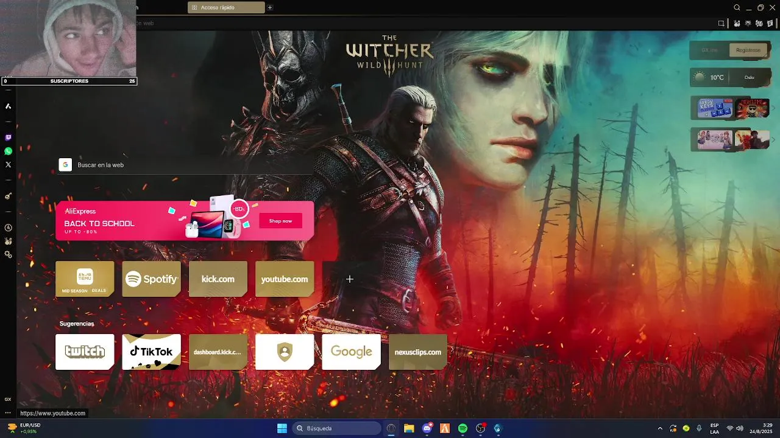Click the snowflake-like toolbar icon
780x438 pixels.
(748, 23)
